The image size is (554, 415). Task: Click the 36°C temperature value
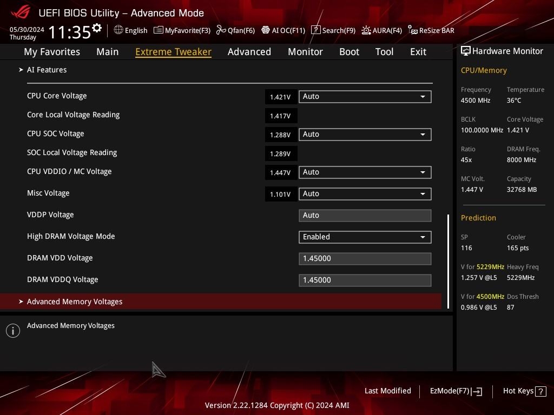tap(514, 101)
